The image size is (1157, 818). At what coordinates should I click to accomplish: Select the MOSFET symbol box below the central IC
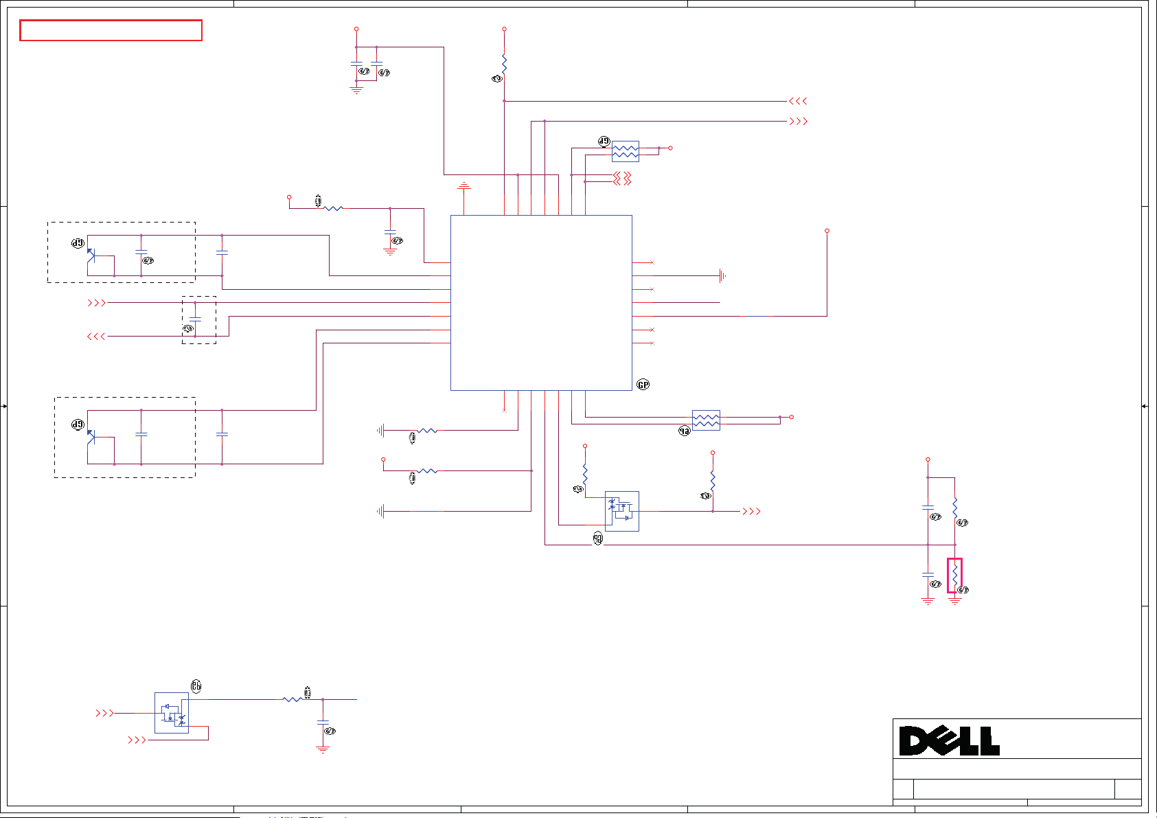(x=622, y=511)
